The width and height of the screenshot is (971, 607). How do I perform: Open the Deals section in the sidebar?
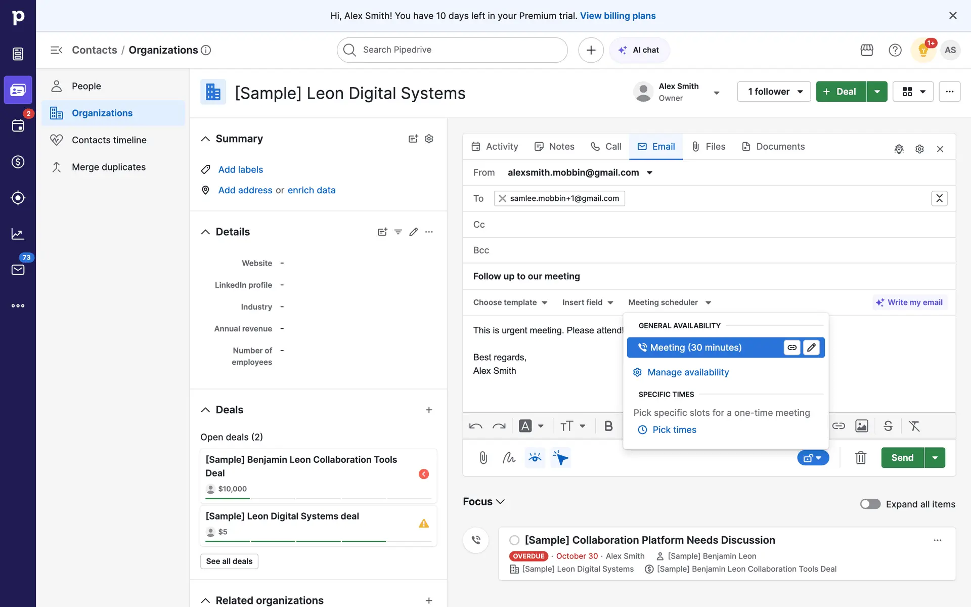click(x=18, y=162)
